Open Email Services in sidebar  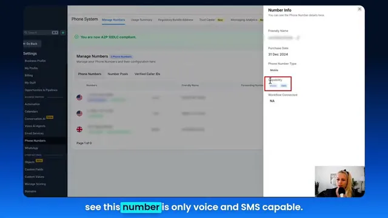(34, 133)
